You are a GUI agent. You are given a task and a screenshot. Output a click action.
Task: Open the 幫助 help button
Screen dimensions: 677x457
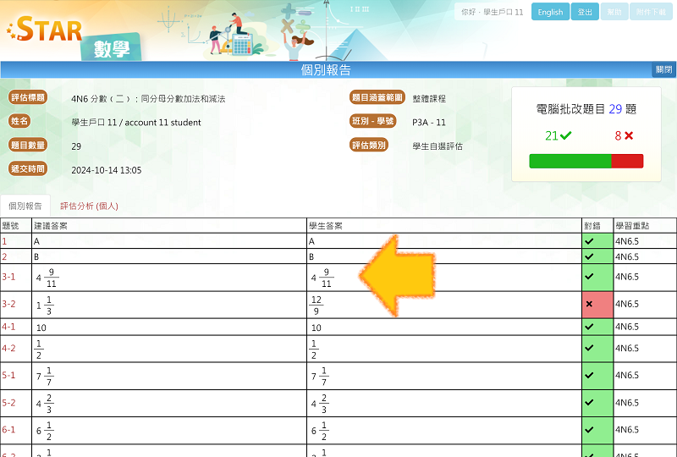click(614, 12)
